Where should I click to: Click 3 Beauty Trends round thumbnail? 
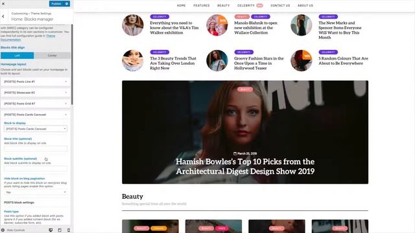coord(133,60)
